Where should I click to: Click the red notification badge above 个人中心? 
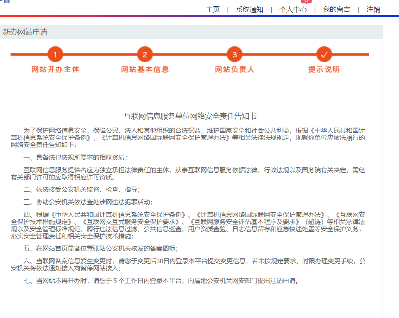click(306, 1)
